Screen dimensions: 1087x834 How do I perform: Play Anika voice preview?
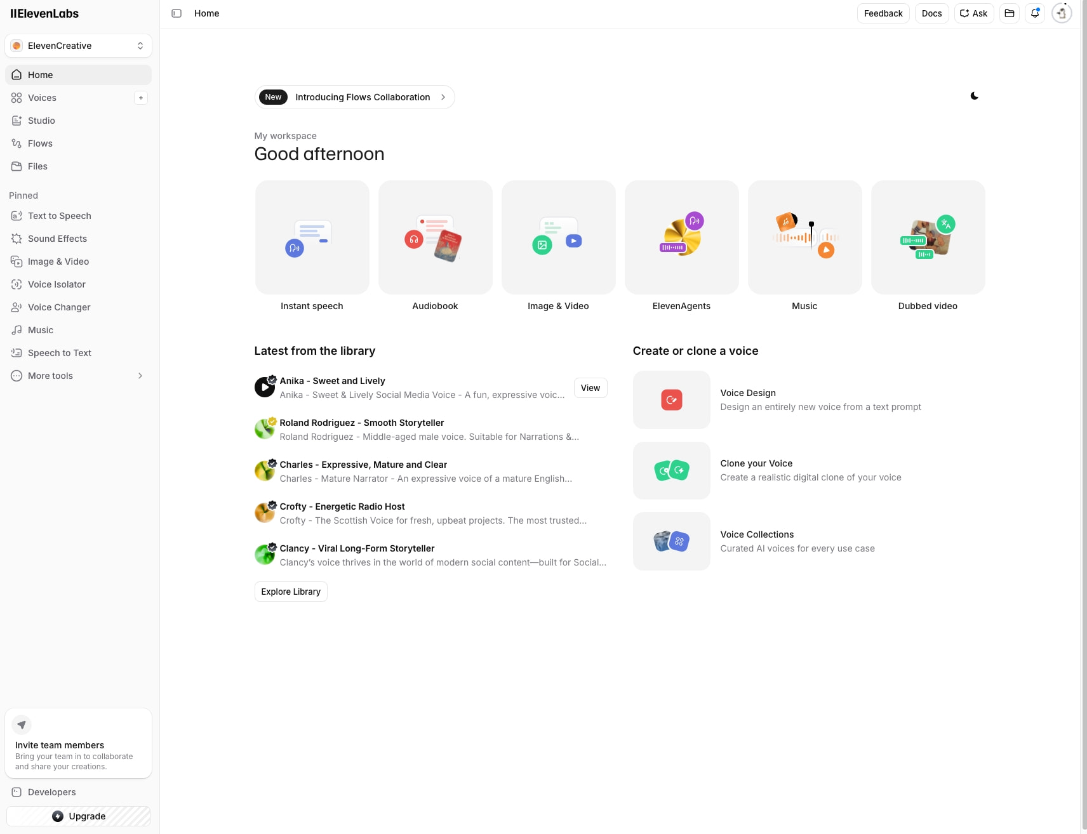tap(264, 387)
